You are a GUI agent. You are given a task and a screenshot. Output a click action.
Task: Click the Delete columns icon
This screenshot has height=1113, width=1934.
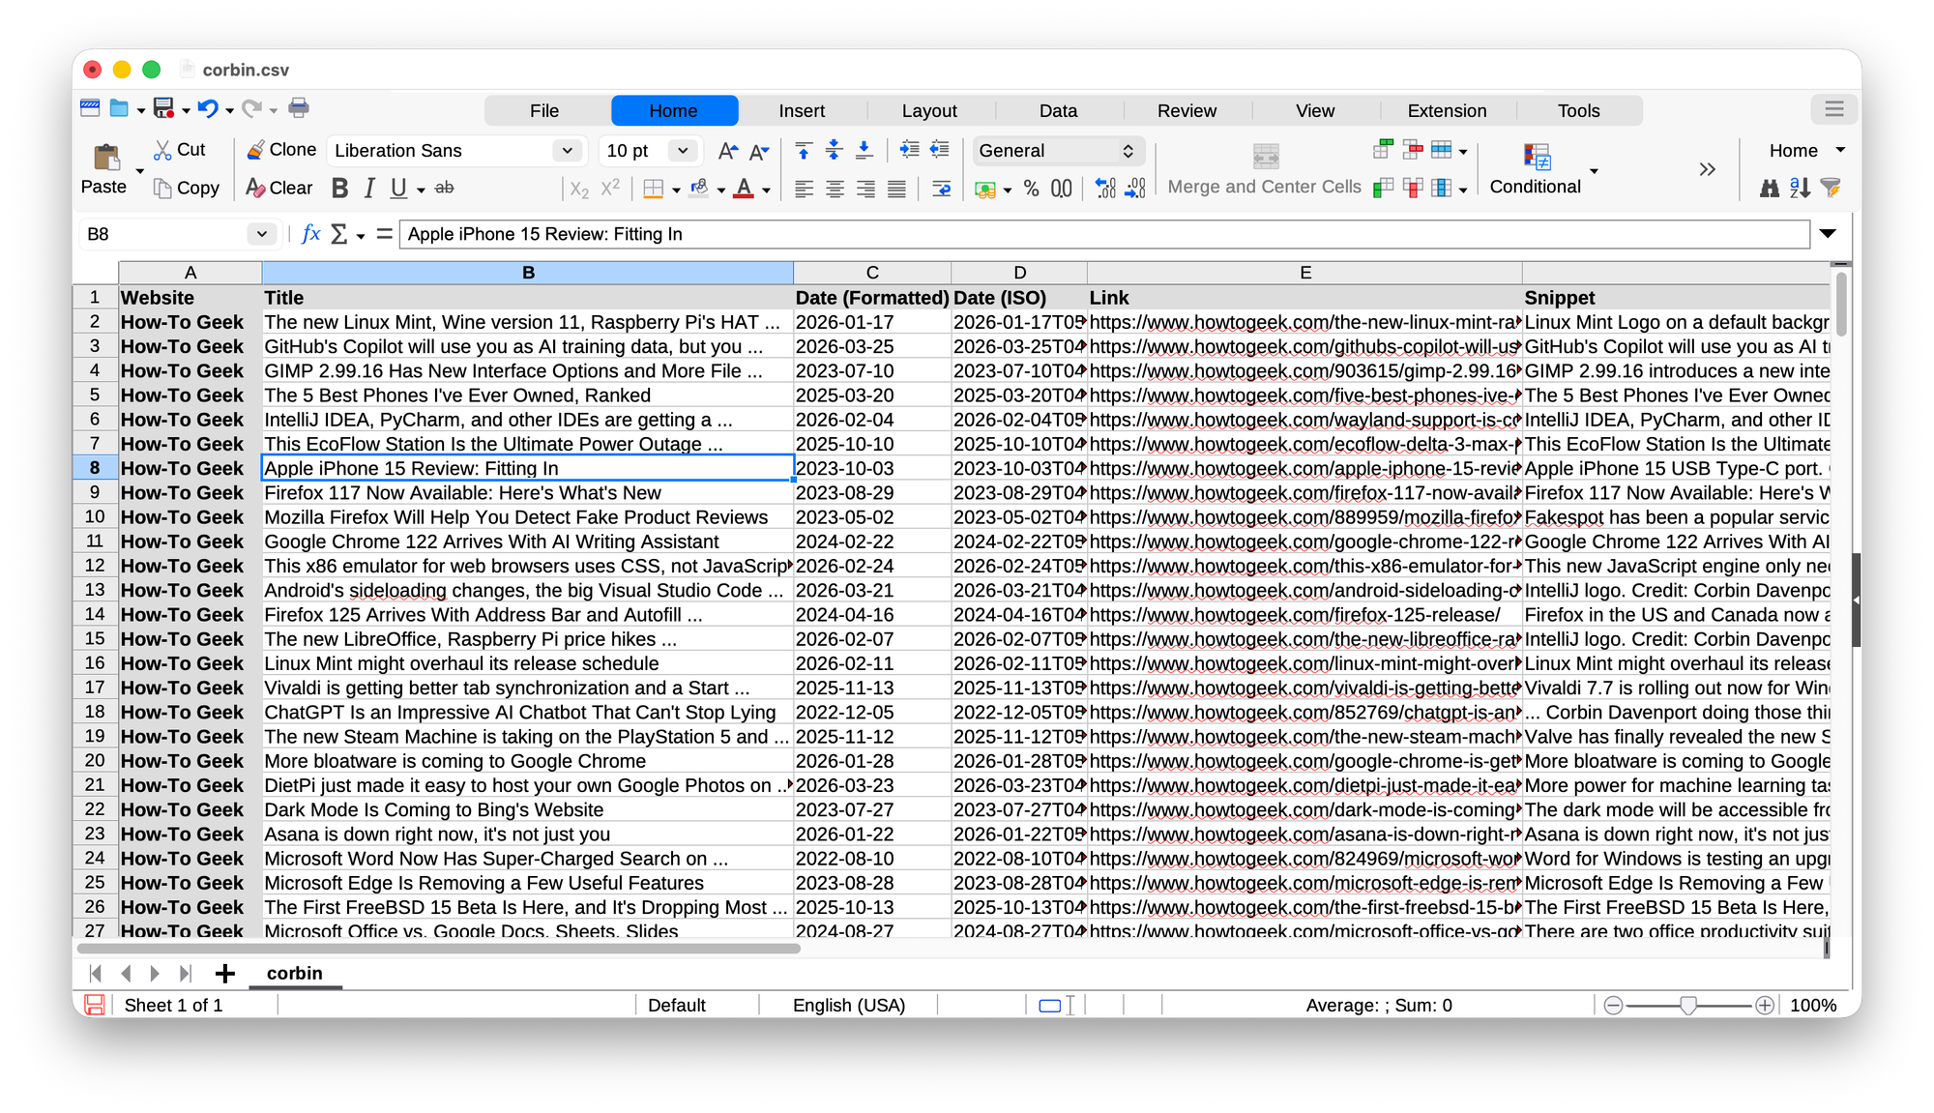1413,188
